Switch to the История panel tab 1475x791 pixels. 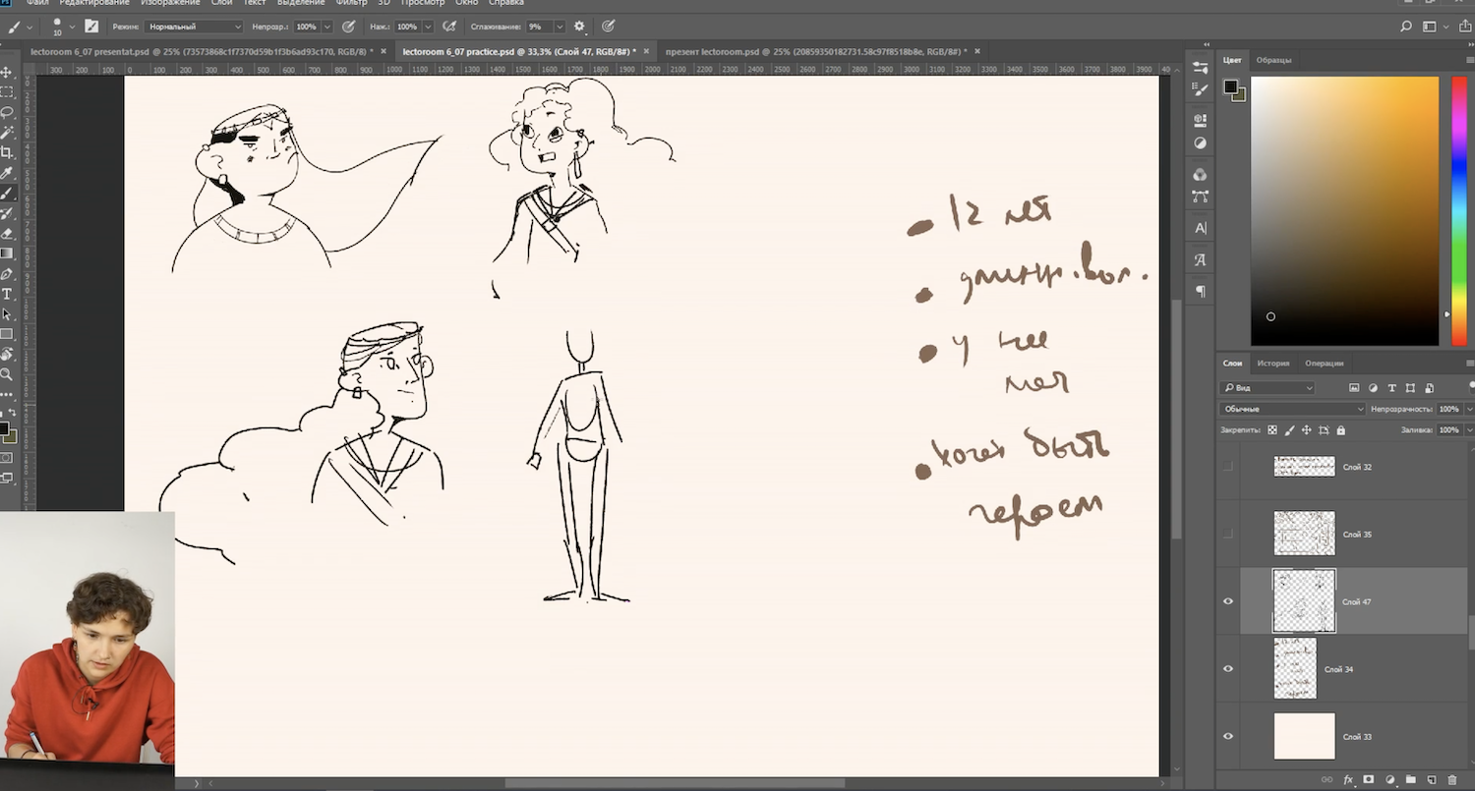click(1272, 364)
